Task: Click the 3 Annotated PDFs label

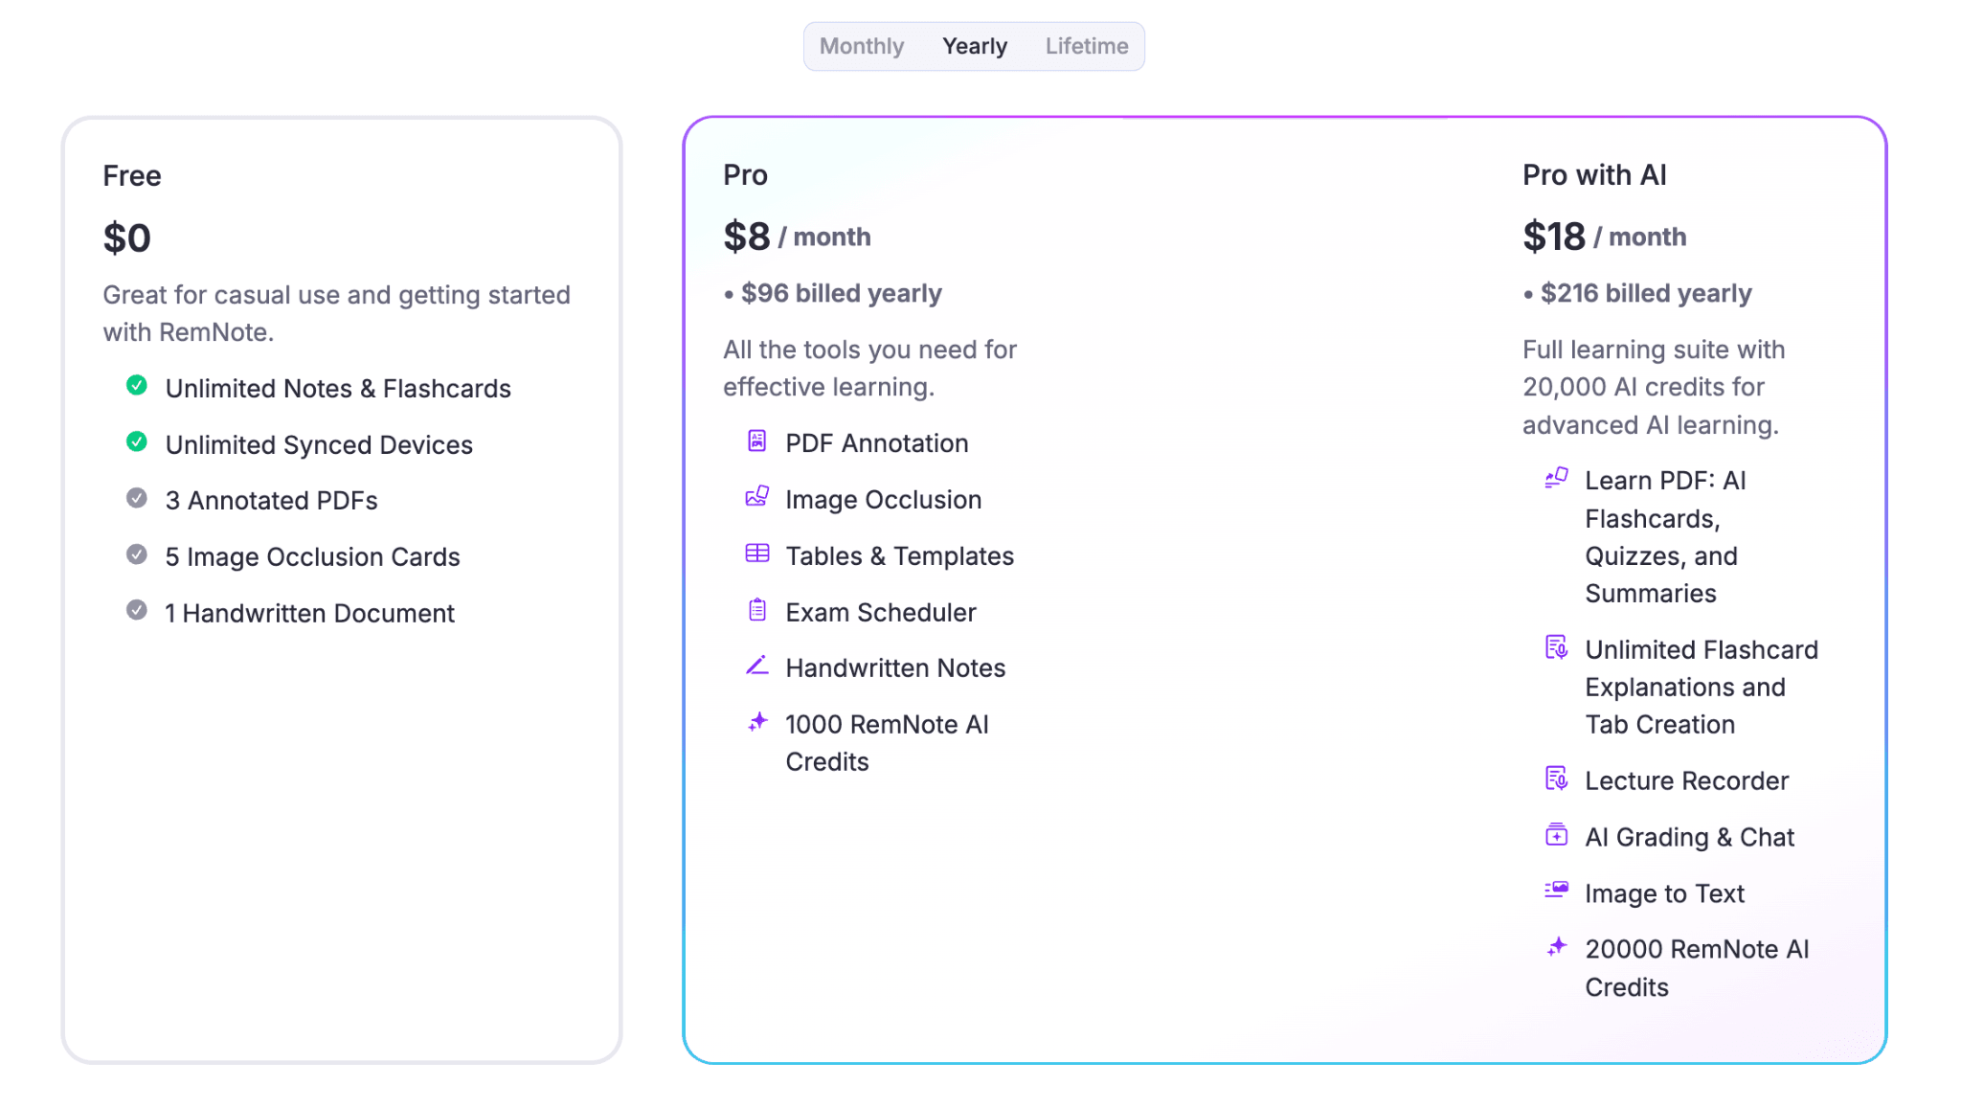Action: 271,501
